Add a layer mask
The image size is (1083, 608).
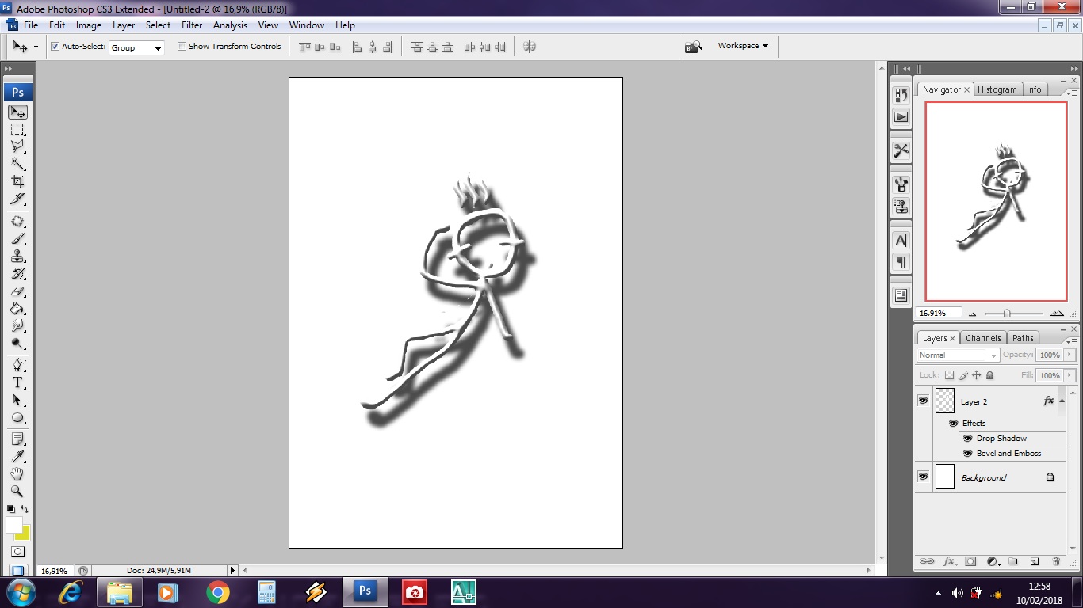(970, 561)
